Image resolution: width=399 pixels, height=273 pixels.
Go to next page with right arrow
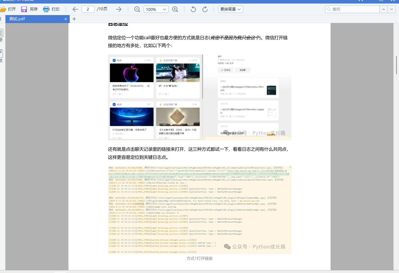point(119,9)
